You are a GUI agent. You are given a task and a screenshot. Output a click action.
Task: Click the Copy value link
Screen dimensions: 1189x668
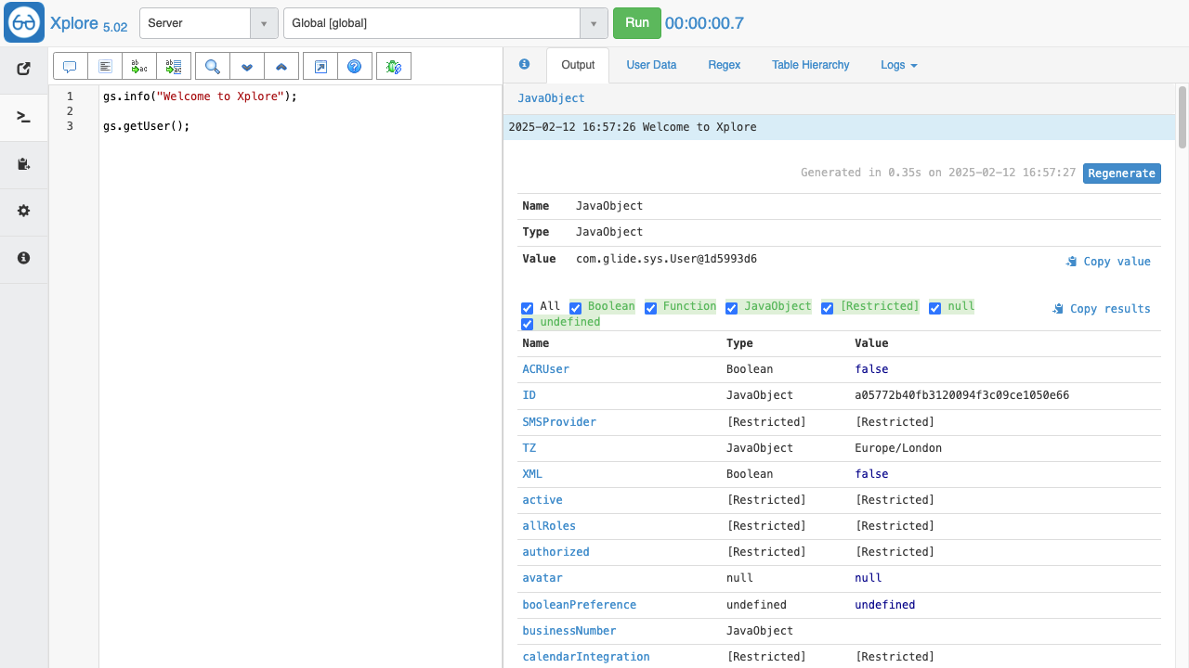tap(1108, 262)
